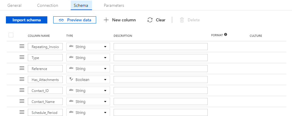
Task: Click the plus icon for New column
Action: pos(106,20)
